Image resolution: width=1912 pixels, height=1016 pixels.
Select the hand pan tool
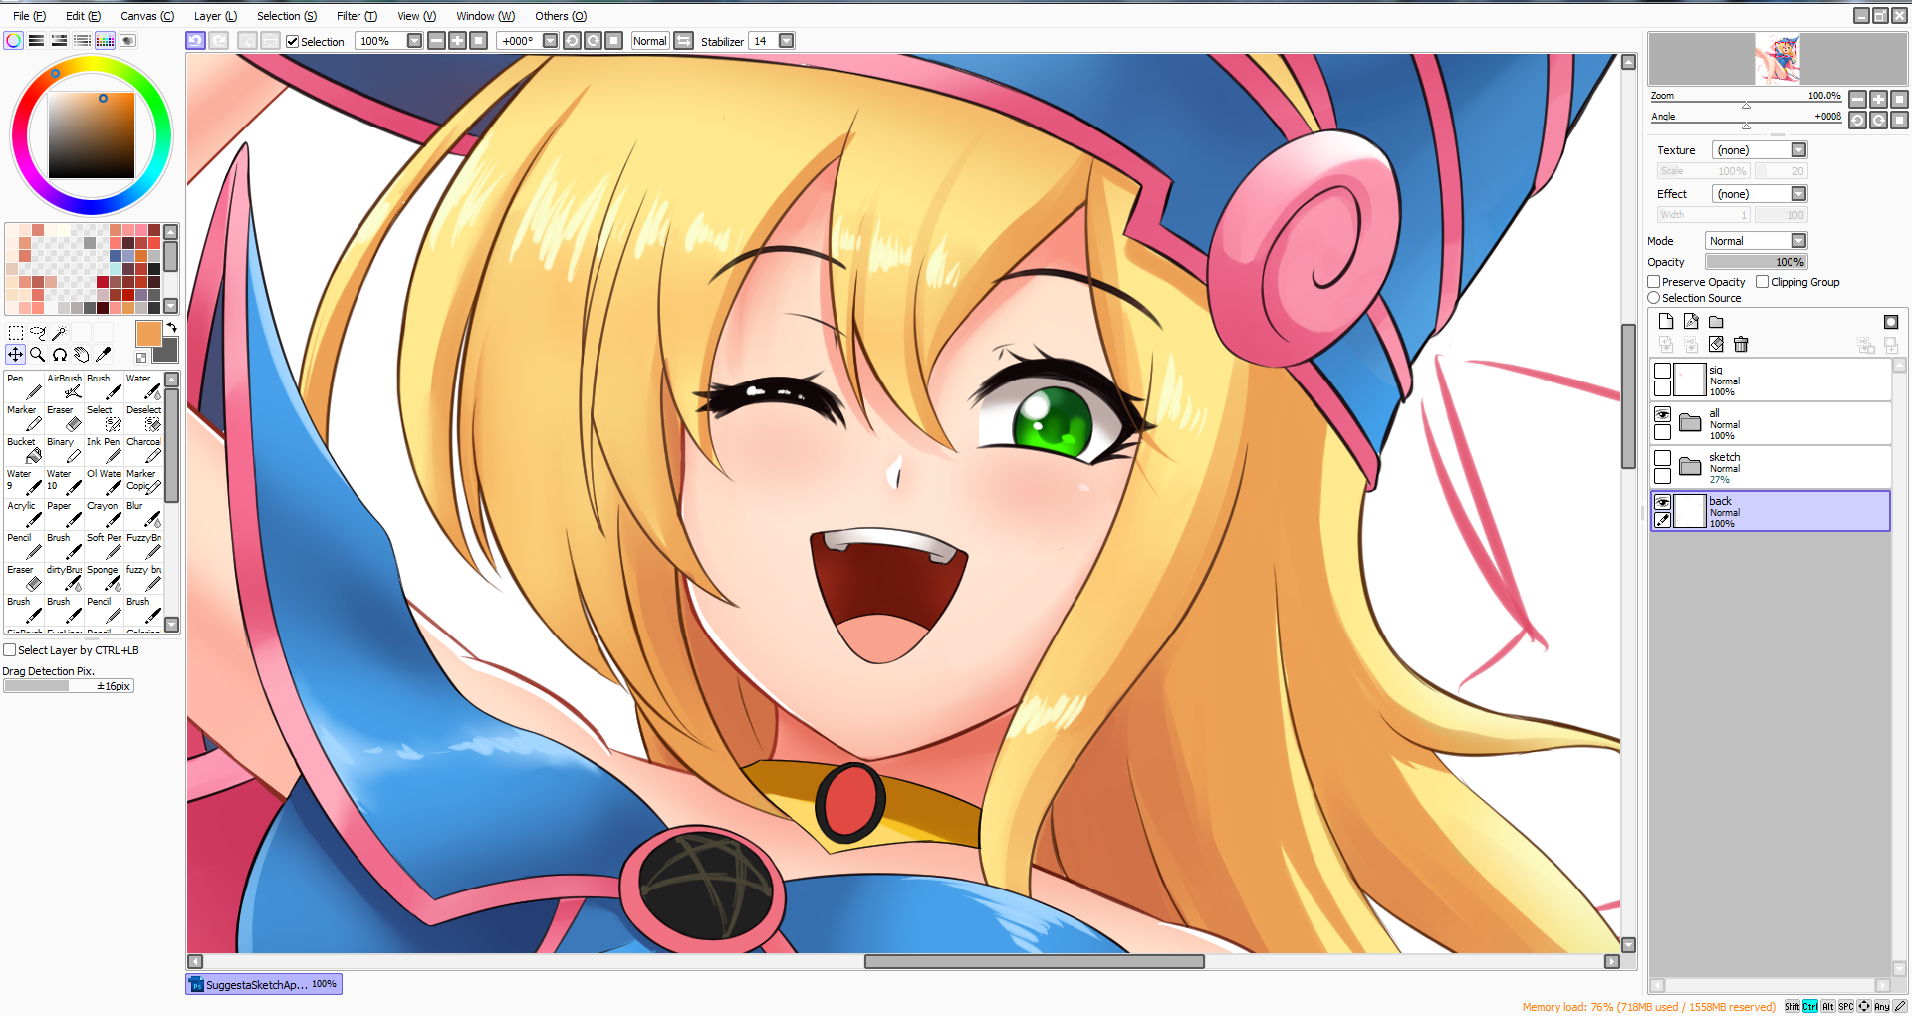(82, 355)
